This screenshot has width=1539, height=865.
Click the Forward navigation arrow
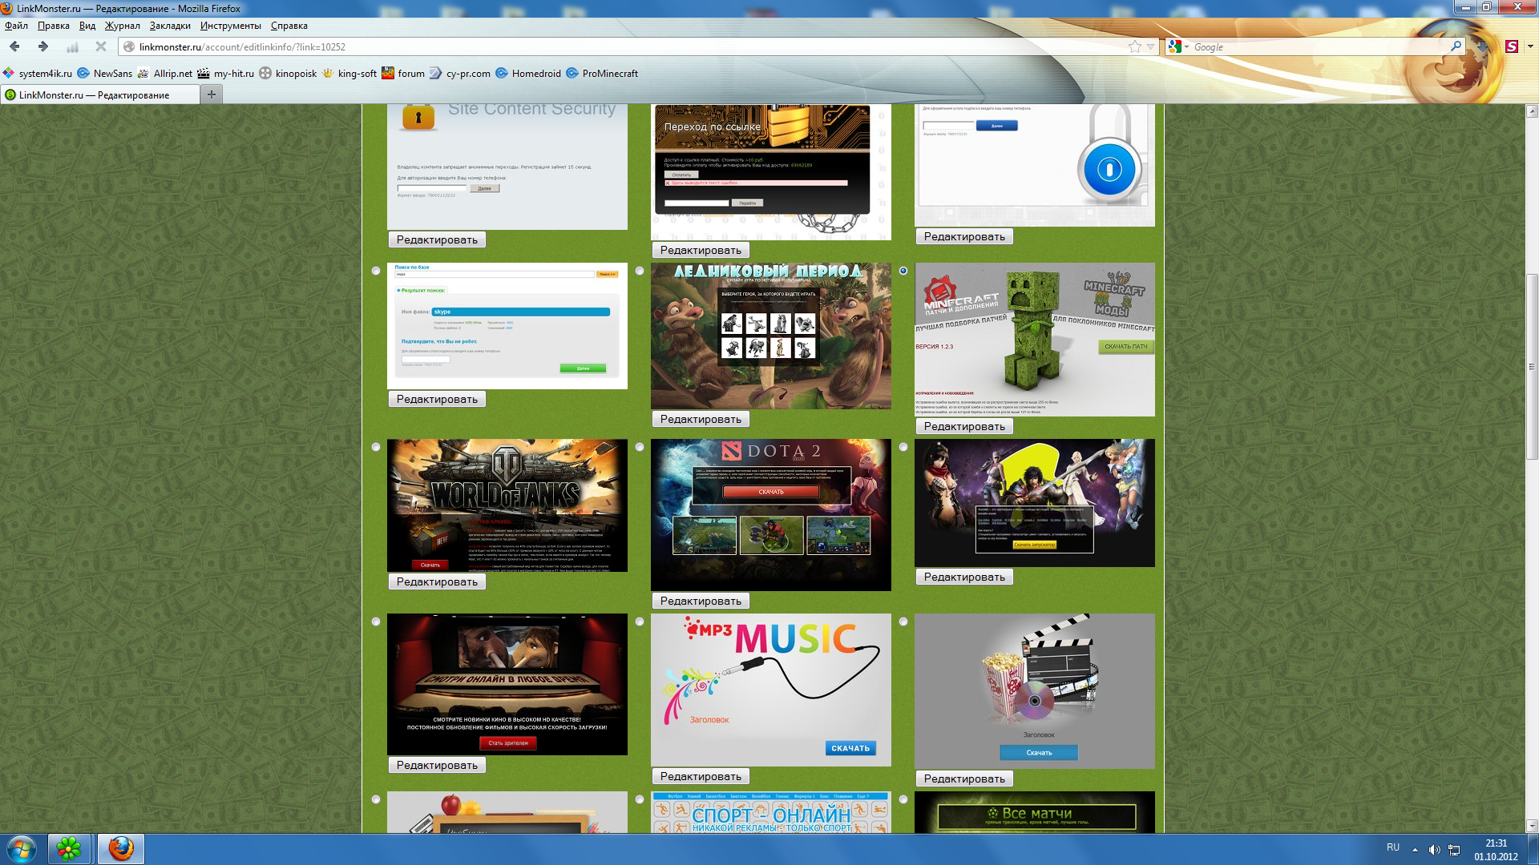tap(43, 46)
